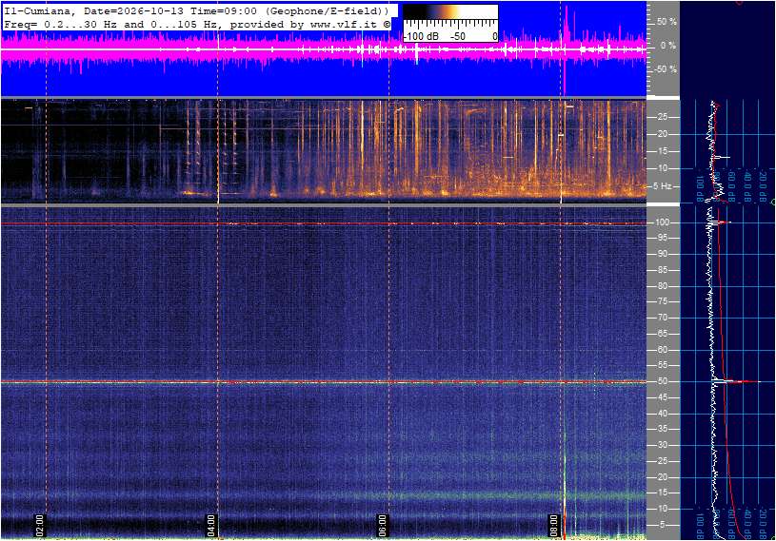The image size is (776, 541).
Task: Select the 85 frequency axis label
Action: pyautogui.click(x=662, y=270)
